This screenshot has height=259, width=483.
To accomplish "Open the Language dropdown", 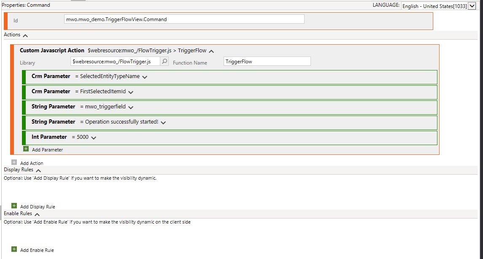I will pos(472,6).
